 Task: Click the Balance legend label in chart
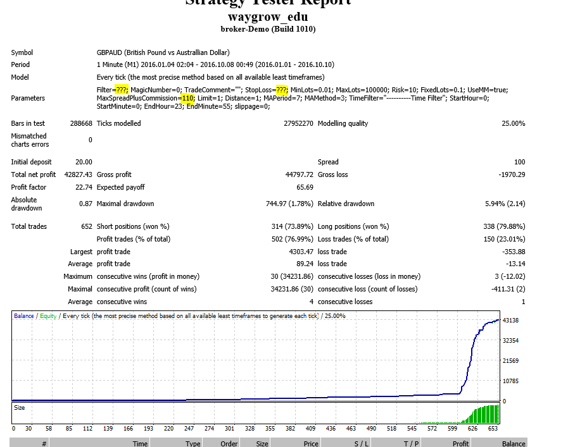coord(23,316)
